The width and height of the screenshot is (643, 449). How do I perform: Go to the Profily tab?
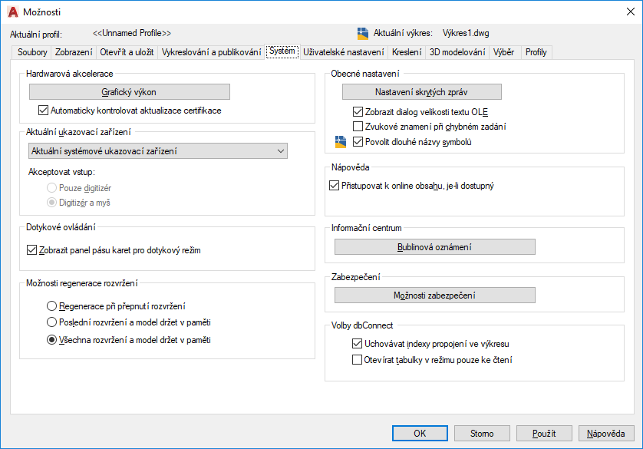pyautogui.click(x=536, y=52)
